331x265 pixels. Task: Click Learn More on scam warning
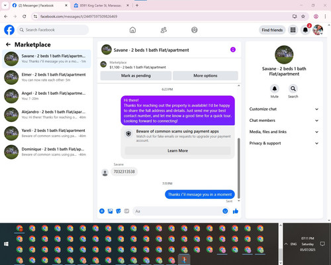pyautogui.click(x=177, y=150)
